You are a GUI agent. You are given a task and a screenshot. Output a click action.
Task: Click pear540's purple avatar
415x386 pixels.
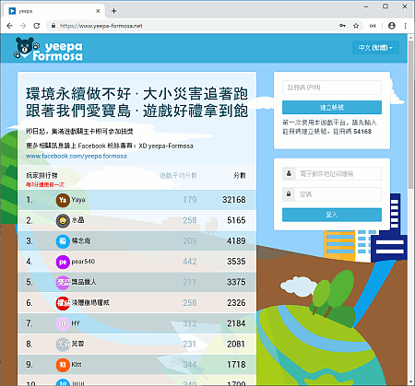[x=63, y=262]
